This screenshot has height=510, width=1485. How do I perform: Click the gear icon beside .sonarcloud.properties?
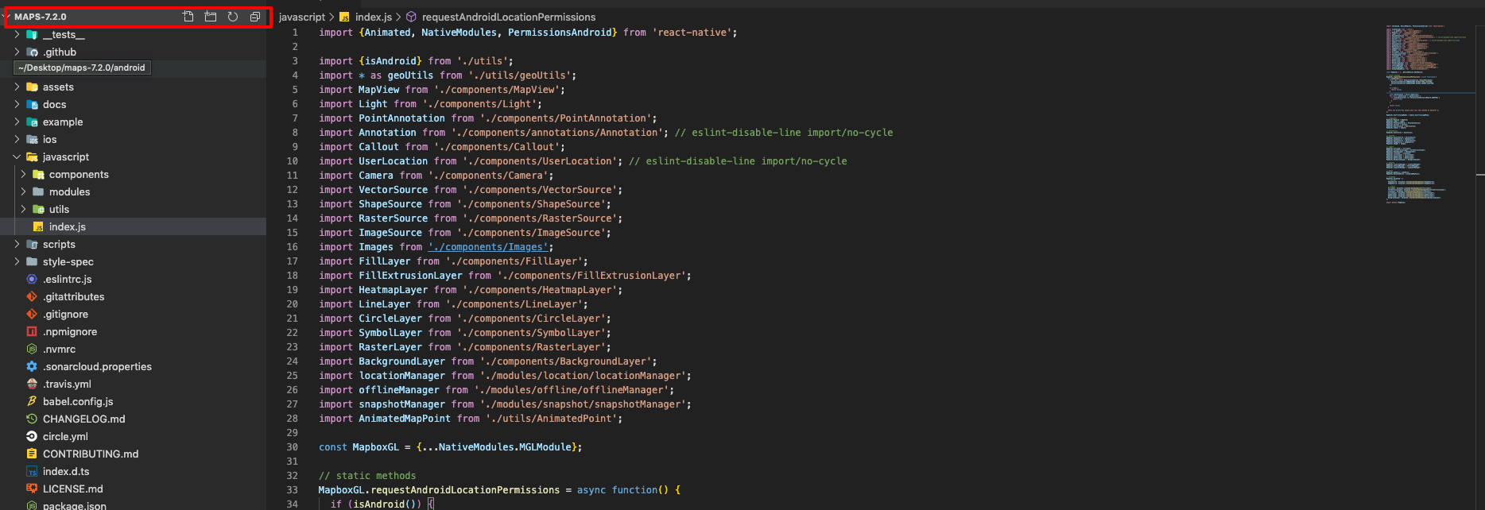[32, 367]
